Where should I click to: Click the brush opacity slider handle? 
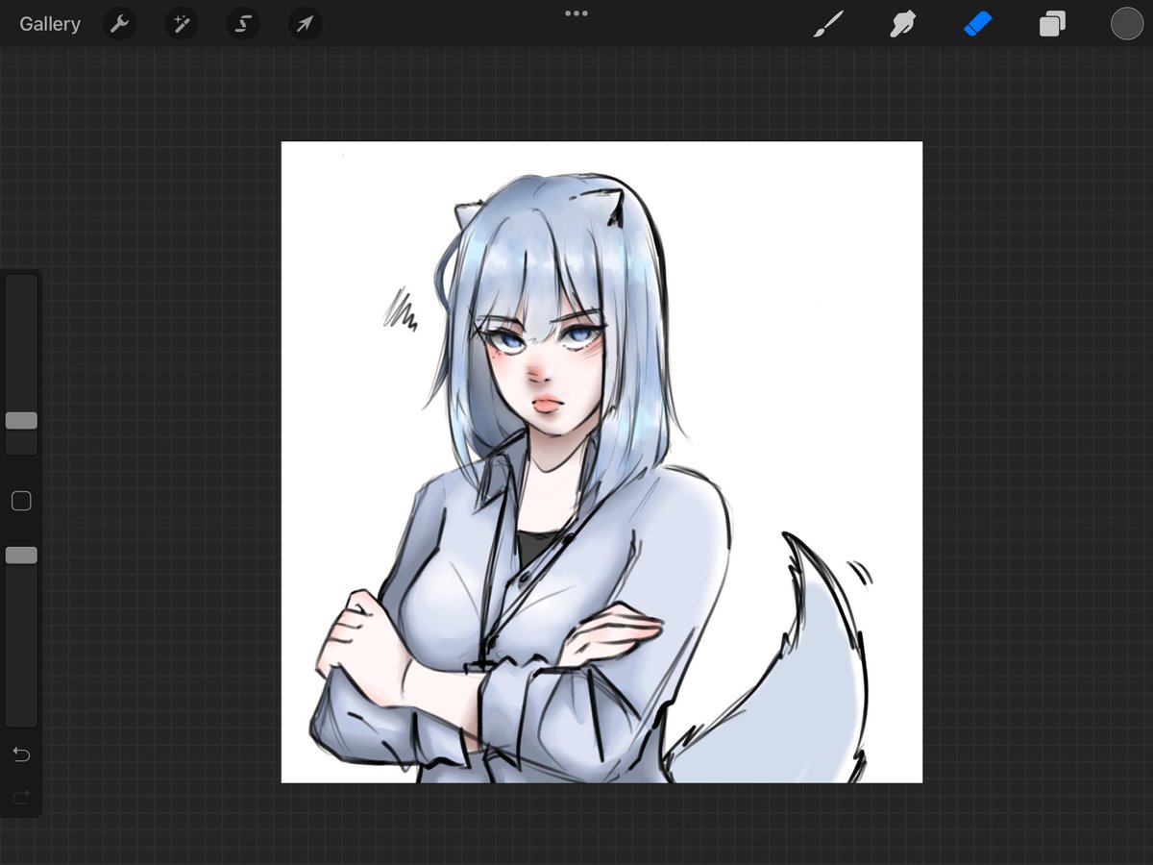pos(21,556)
